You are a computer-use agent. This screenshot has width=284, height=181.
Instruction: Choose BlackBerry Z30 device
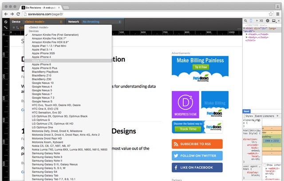pyautogui.click(x=68, y=79)
